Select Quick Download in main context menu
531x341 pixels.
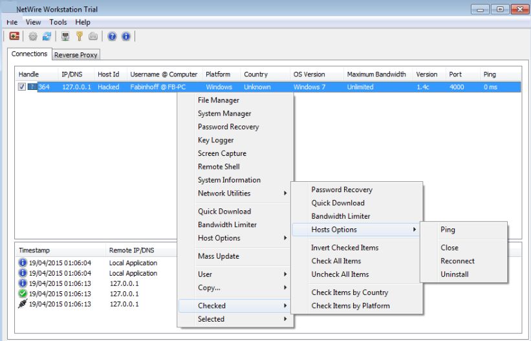[224, 212]
